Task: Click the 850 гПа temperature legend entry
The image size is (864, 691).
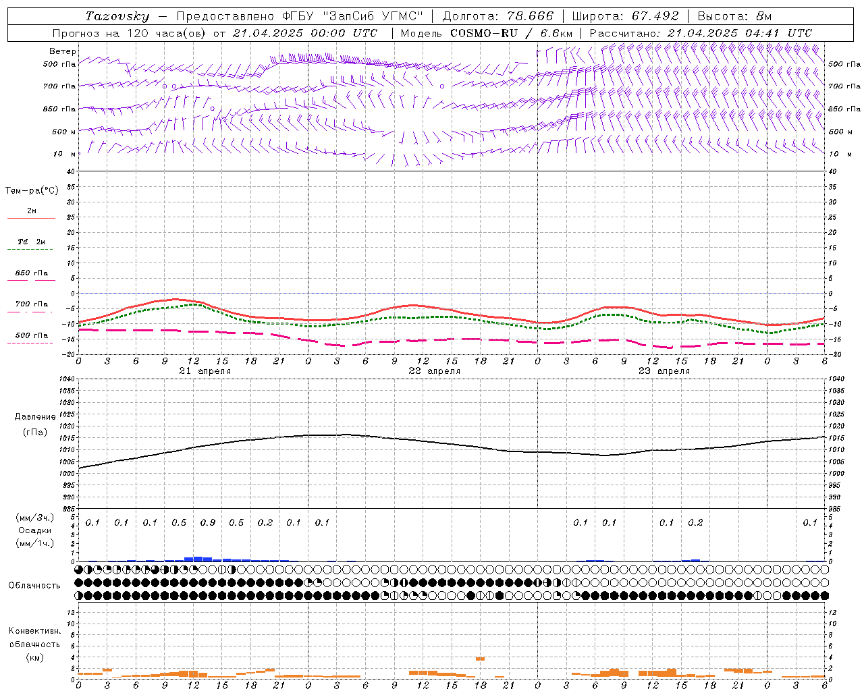Action: point(31,274)
